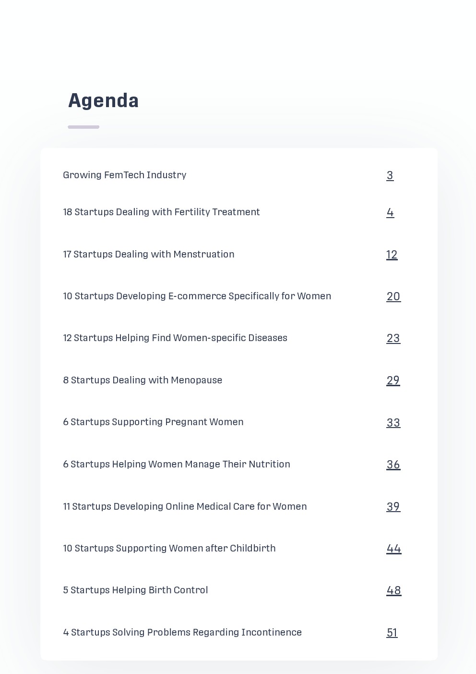Click page link 3 for Growing FemTech Industry
Viewport: 476px width, 674px height.
pyautogui.click(x=390, y=176)
